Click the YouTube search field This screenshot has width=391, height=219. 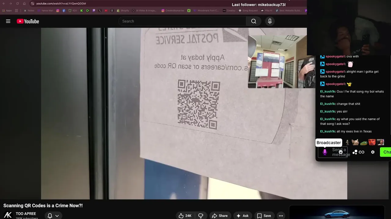(182, 21)
